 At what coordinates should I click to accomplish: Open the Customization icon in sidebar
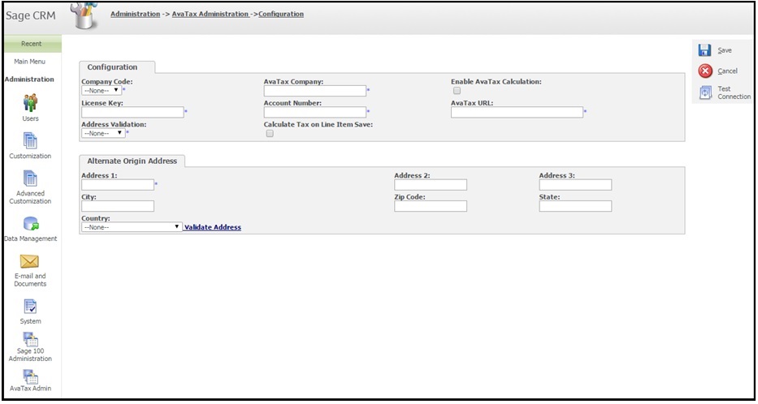tap(30, 140)
